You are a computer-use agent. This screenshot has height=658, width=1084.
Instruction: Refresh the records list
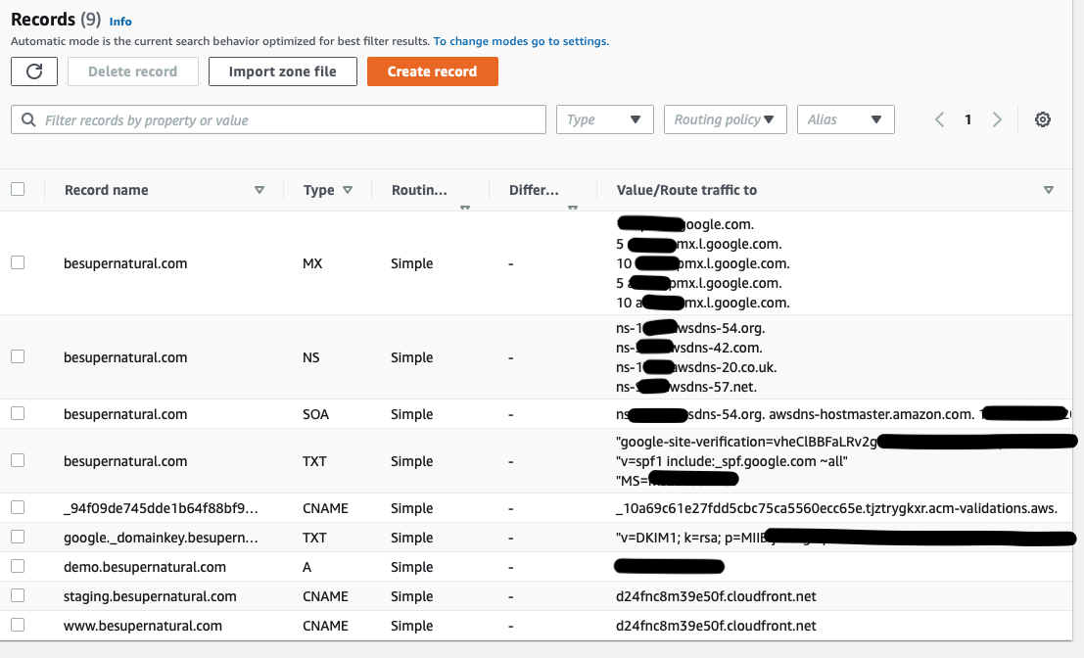pos(34,71)
